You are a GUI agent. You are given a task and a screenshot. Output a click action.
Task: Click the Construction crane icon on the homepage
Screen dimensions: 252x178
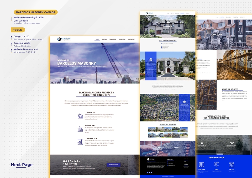(80, 142)
